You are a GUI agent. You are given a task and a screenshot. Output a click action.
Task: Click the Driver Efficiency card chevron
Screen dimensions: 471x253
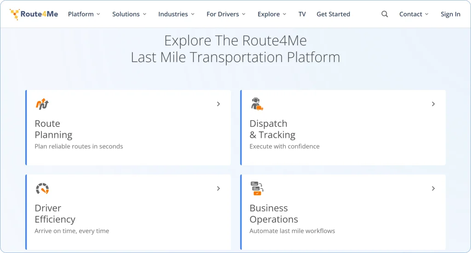point(218,189)
